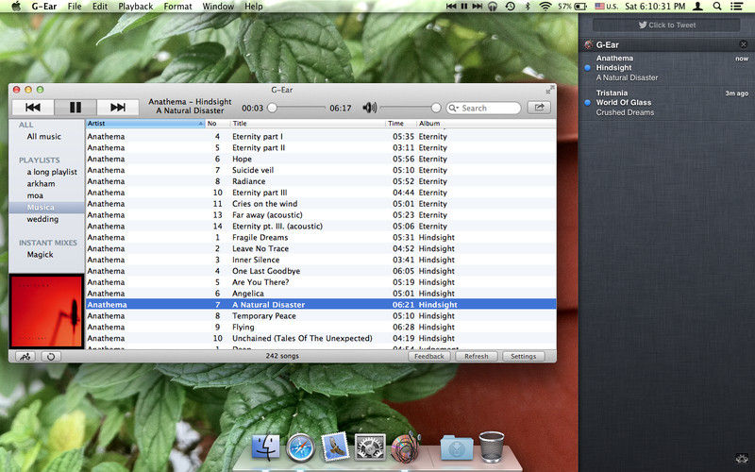The width and height of the screenshot is (755, 472).
Task: Open the G-Ear application menu
Action: (44, 7)
